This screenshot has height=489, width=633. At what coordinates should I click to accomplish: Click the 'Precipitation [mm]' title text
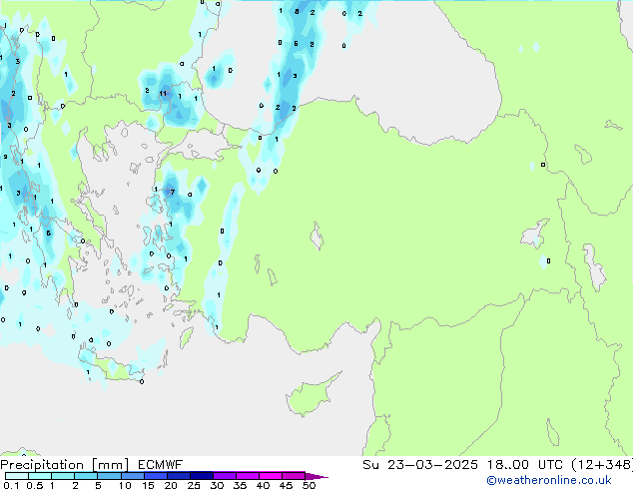click(x=65, y=465)
